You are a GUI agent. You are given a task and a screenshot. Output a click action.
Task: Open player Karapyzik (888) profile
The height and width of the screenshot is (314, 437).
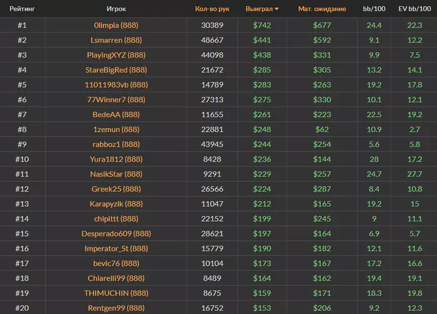point(116,204)
